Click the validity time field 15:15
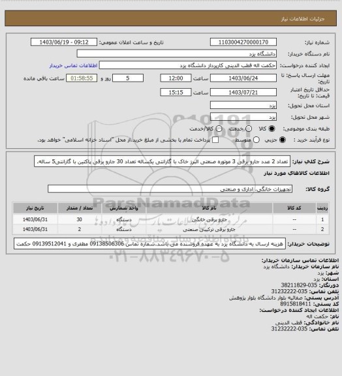Viewport: 342px width, 376px height. coord(176,92)
